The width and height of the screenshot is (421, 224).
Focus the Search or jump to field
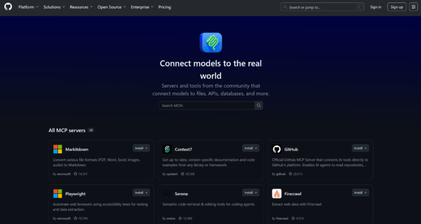[322, 7]
